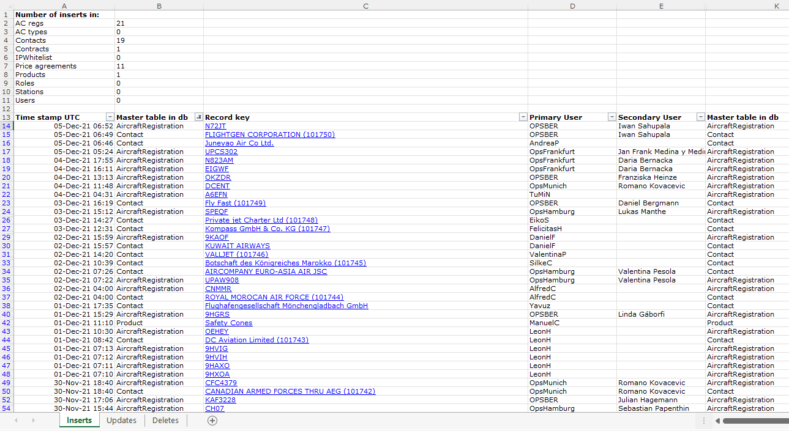Switch to the Deletes sheet tab
Image resolution: width=789 pixels, height=431 pixels.
tap(165, 421)
